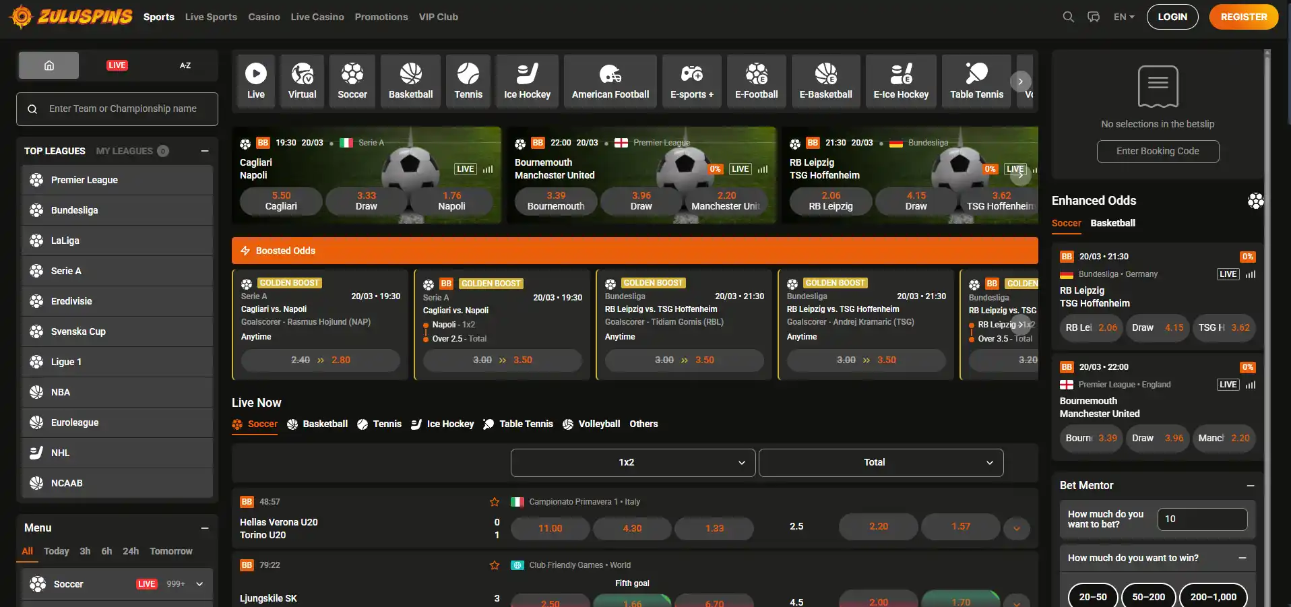Open the Promotions nav item
1291x607 pixels.
381,17
